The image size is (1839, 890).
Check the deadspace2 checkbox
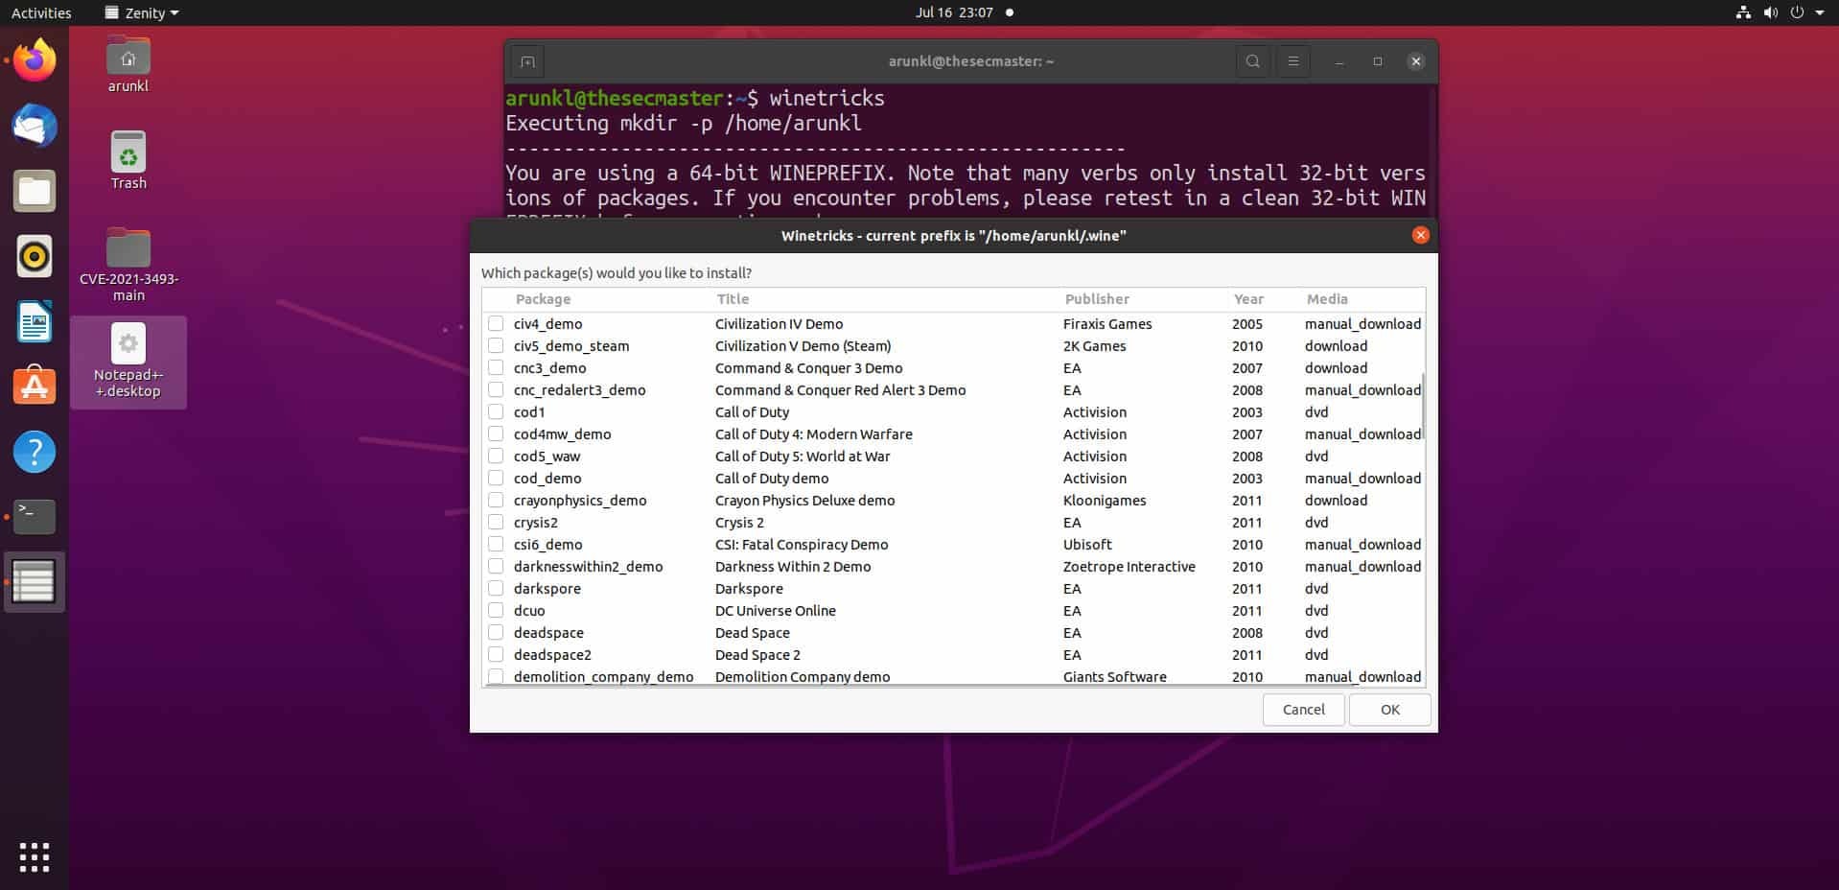(496, 654)
